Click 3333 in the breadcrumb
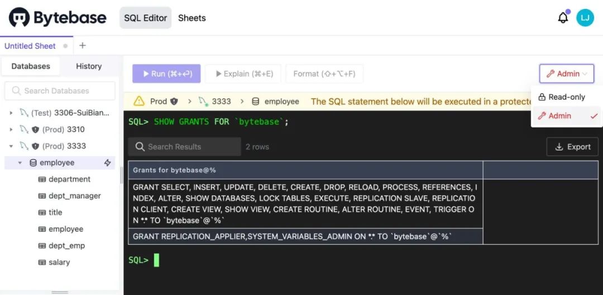This screenshot has height=295, width=603. tap(222, 101)
